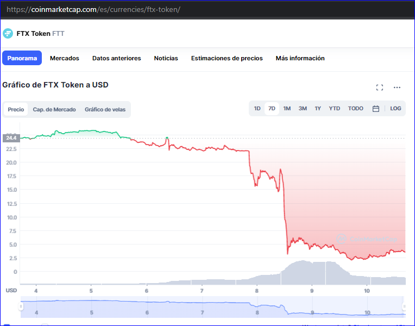Click the 'Gráfico de FTX Token a USD' heading
415x326 pixels.
55,85
